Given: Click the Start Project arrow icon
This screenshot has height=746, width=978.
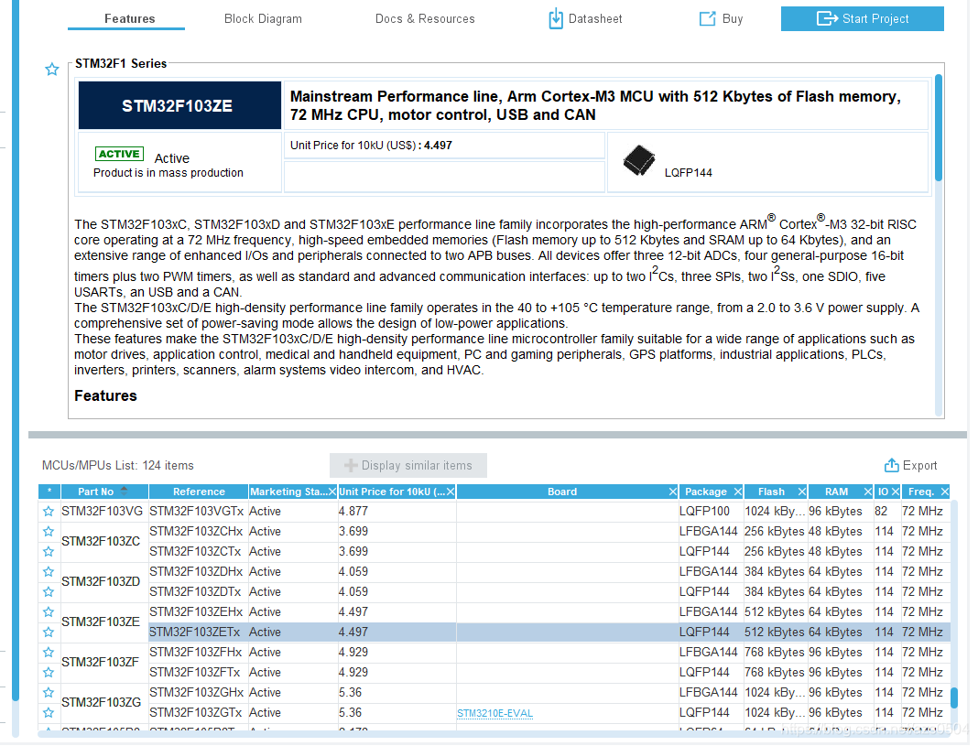Looking at the screenshot, I should pyautogui.click(x=827, y=18).
